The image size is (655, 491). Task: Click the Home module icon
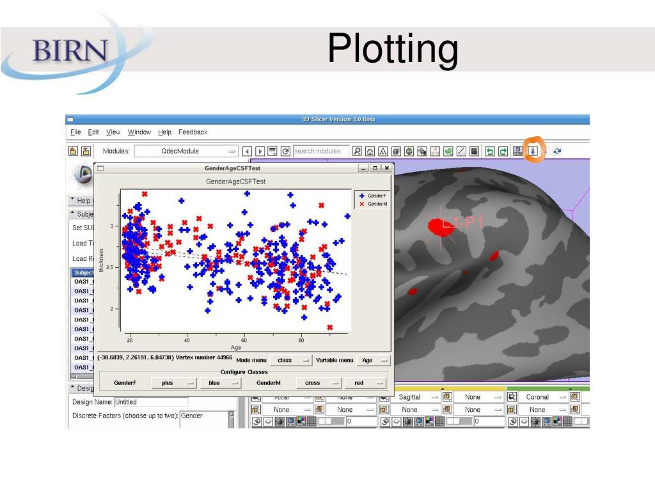point(370,151)
